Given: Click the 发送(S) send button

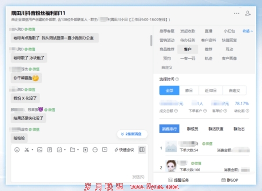Looking at the screenshot, I should (138, 177).
